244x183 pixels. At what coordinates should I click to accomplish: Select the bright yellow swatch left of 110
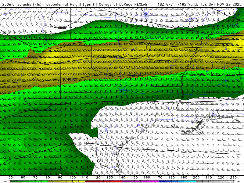pos(82,181)
